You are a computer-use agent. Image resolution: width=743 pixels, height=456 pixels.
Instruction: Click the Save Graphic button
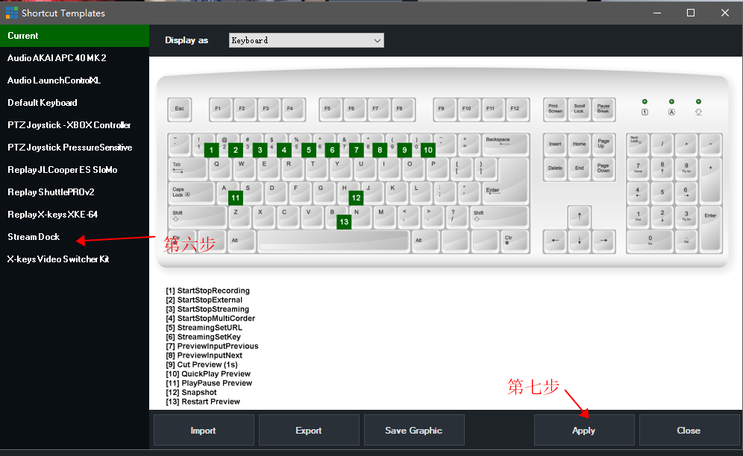pyautogui.click(x=414, y=431)
